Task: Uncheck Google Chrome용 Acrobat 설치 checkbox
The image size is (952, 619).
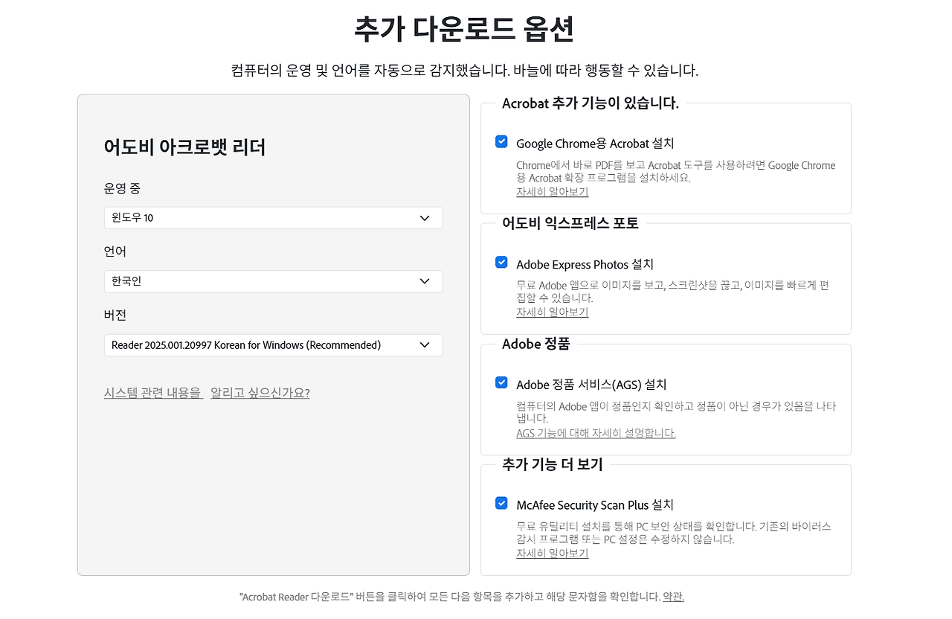Action: [x=501, y=141]
